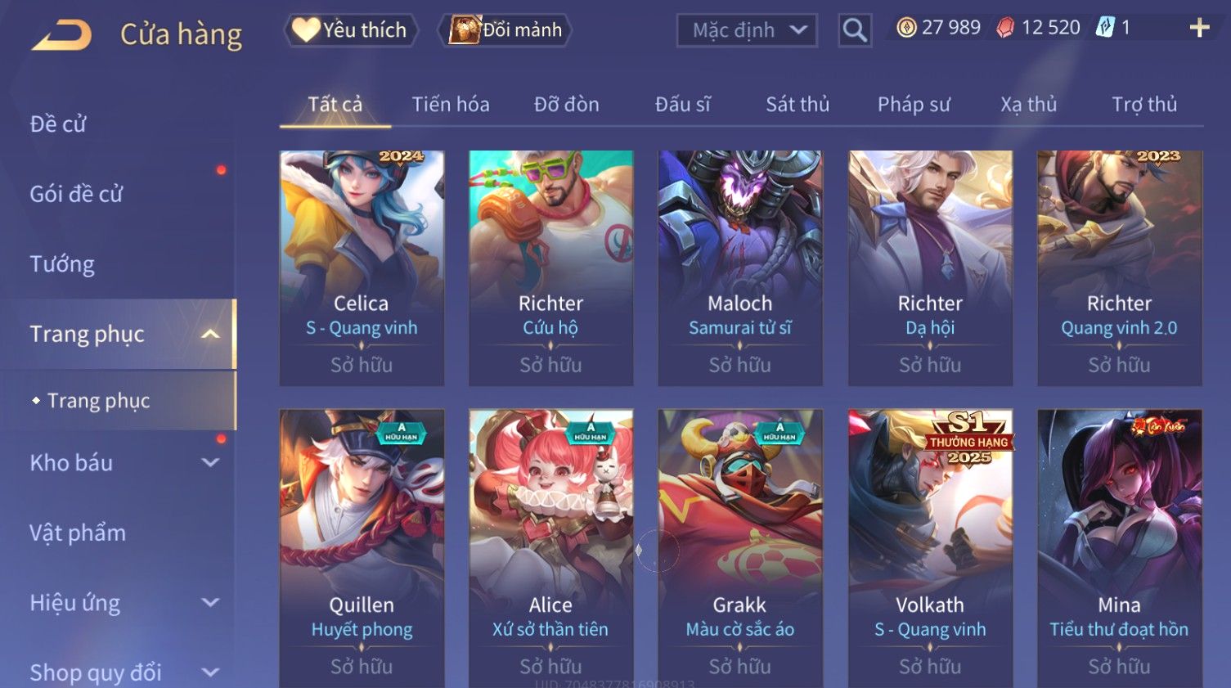
Task: Open Đổi mảnh chest exchange
Action: 505,30
